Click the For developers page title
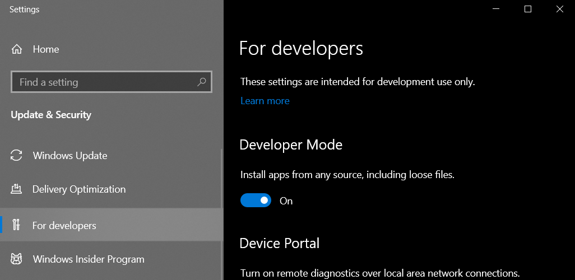 pos(301,48)
